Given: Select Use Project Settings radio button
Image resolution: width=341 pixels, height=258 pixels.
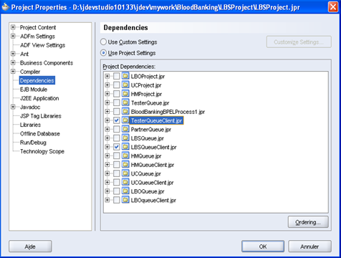Looking at the screenshot, I should point(103,53).
